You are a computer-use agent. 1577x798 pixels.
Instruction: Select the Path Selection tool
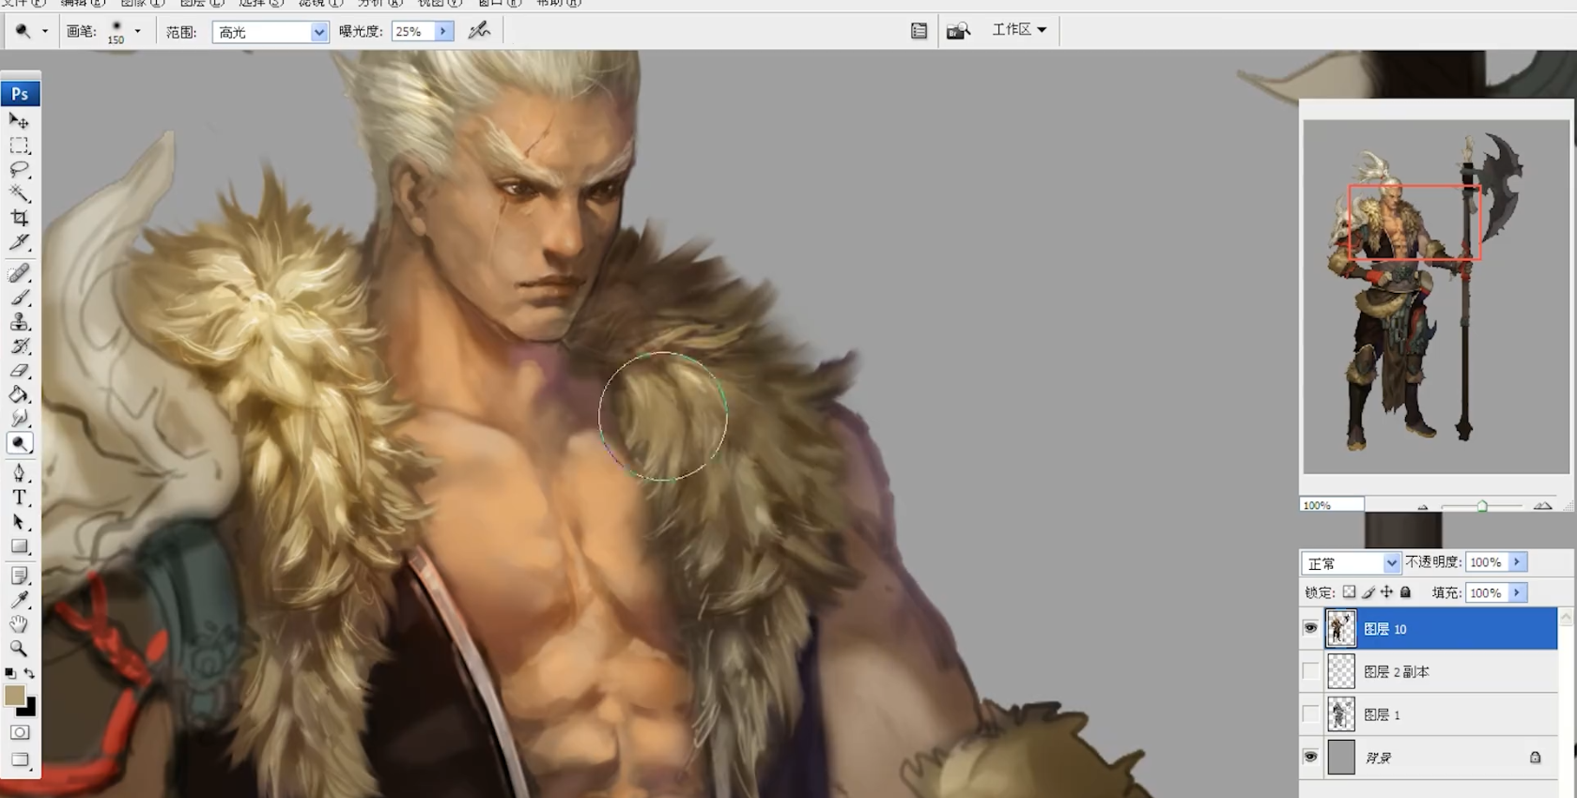pos(19,522)
